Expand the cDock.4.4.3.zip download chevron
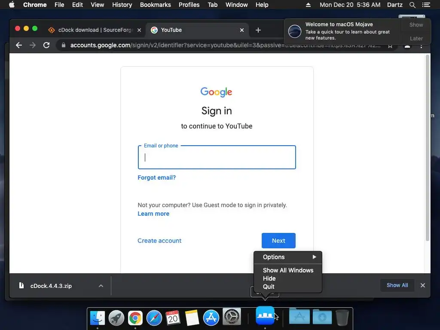This screenshot has height=330, width=440. (101, 286)
